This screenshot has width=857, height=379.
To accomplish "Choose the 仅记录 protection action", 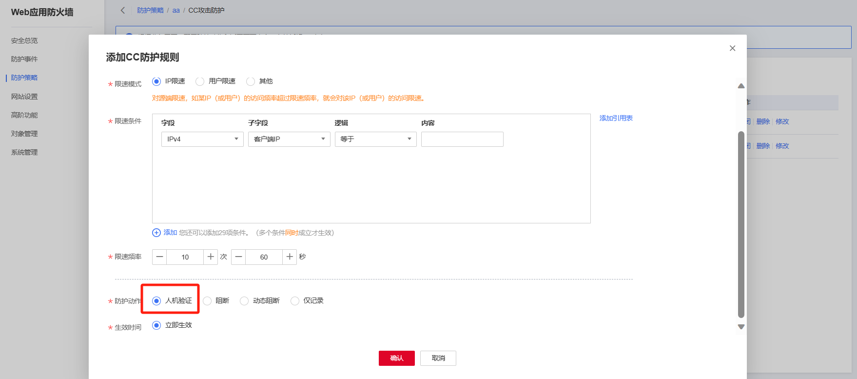I will [295, 301].
